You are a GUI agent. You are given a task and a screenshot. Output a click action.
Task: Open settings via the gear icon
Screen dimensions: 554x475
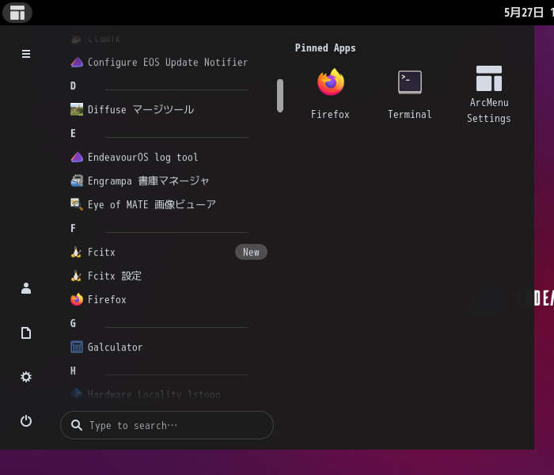[x=26, y=377]
